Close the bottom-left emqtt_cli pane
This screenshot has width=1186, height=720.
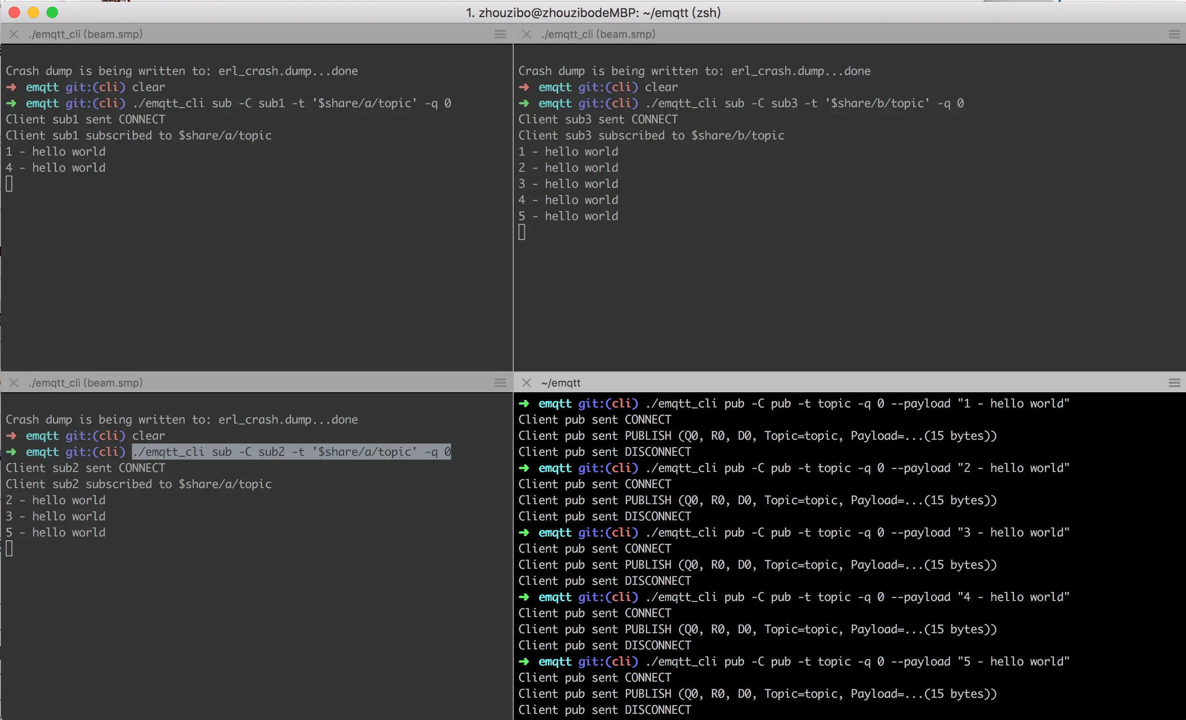14,383
